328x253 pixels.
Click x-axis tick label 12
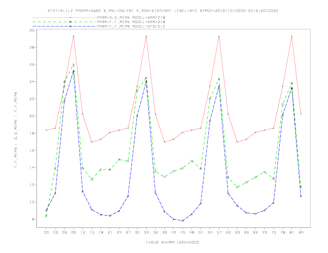[83, 232]
